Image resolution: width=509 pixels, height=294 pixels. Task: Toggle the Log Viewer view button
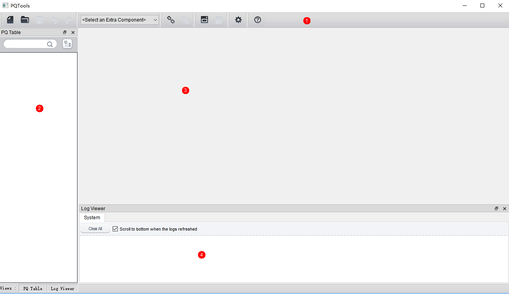62,289
